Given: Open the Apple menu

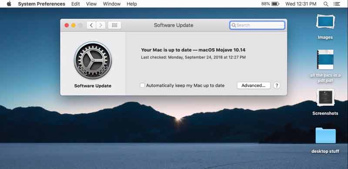Looking at the screenshot, I should click(x=9, y=4).
